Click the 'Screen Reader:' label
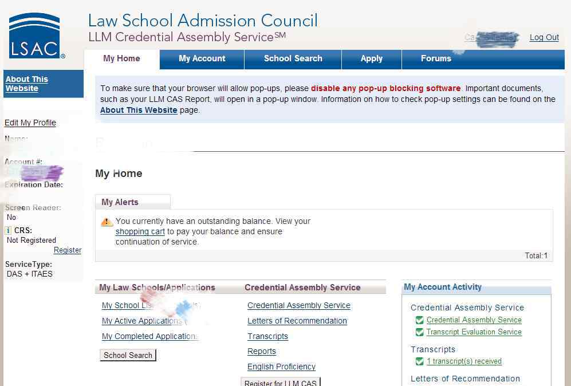Image resolution: width=571 pixels, height=386 pixels. coord(33,207)
